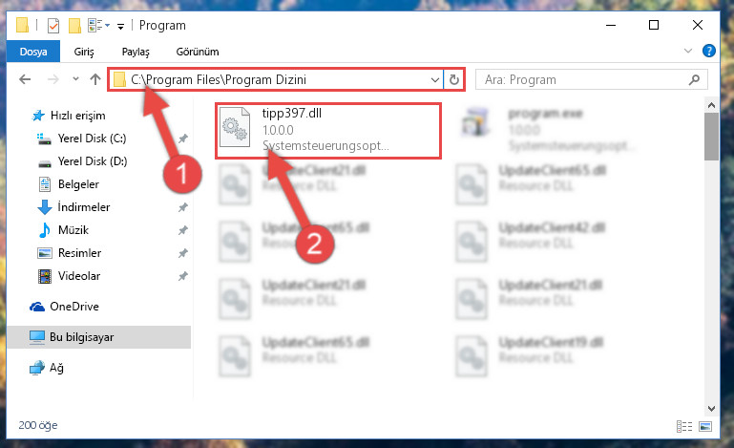Click the Properties quick access icon

click(x=53, y=25)
